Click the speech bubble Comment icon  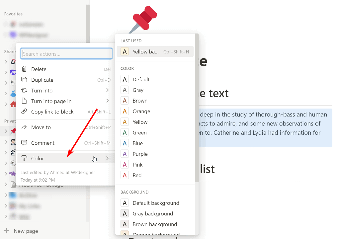24,143
